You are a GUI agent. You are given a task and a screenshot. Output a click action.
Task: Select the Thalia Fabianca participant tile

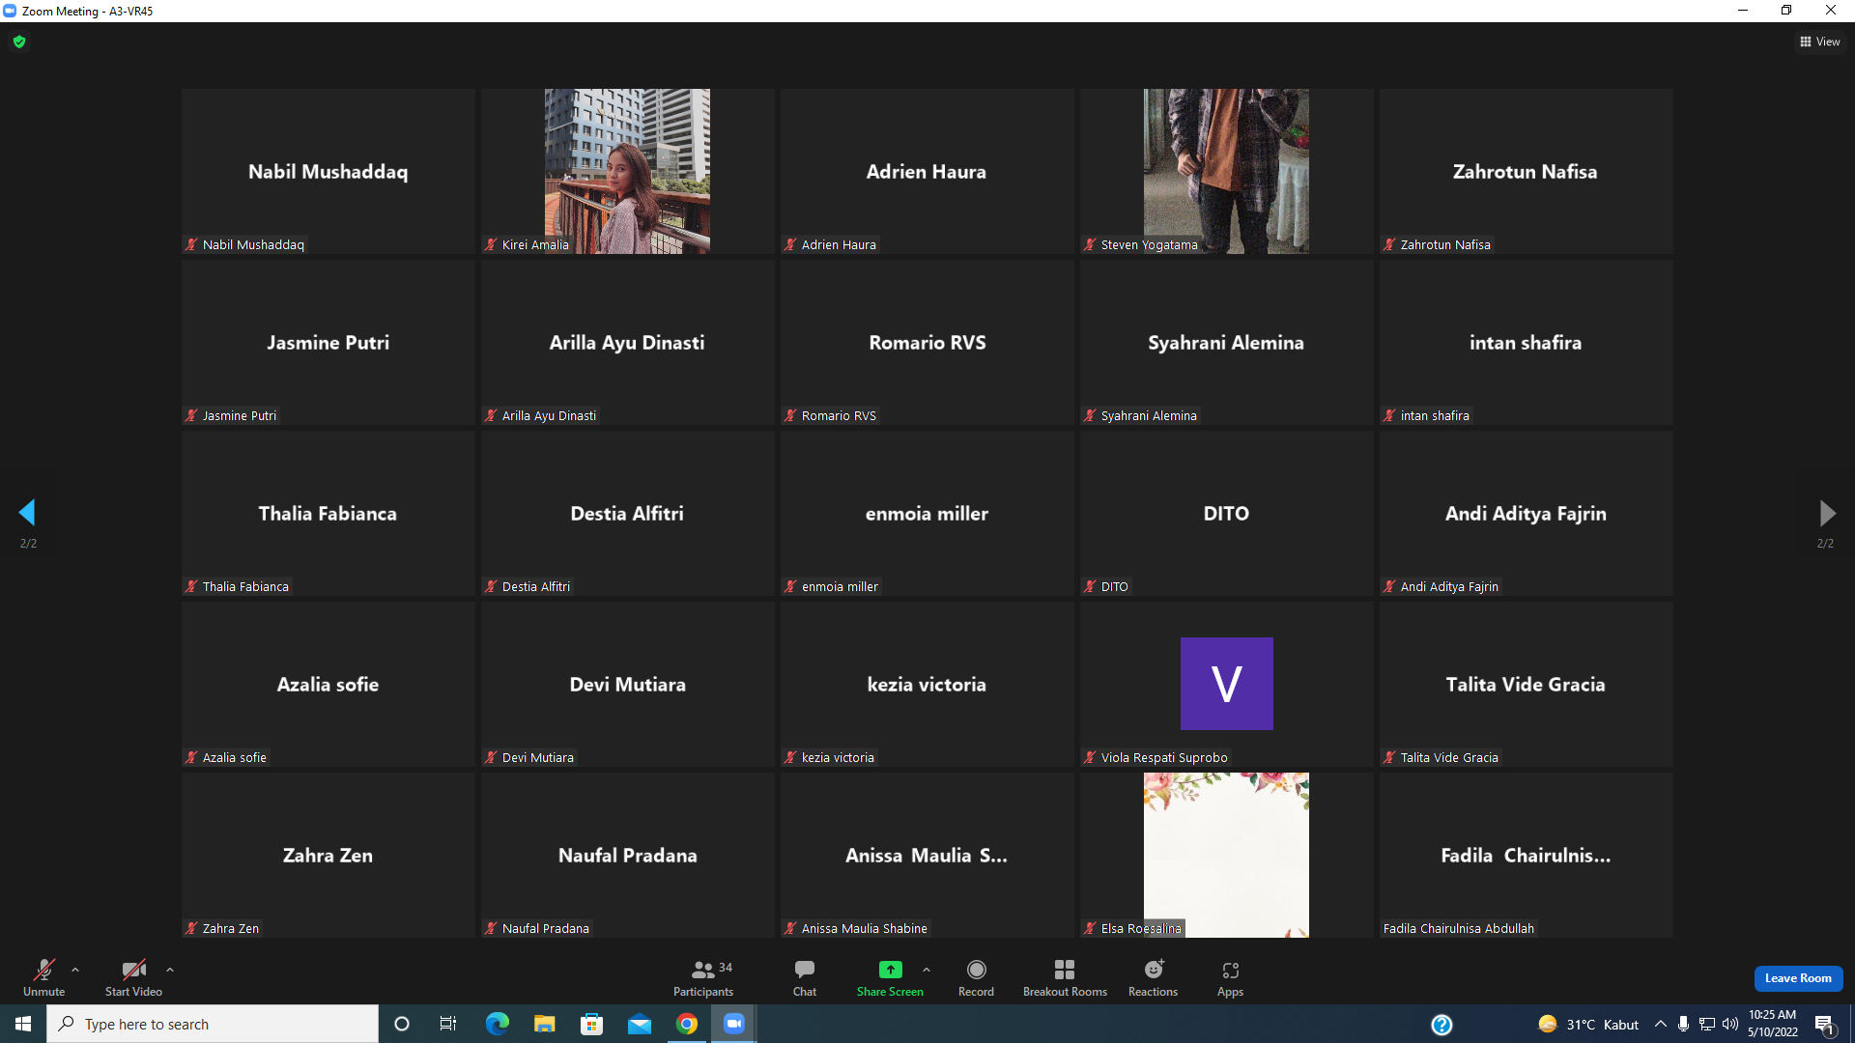click(328, 513)
